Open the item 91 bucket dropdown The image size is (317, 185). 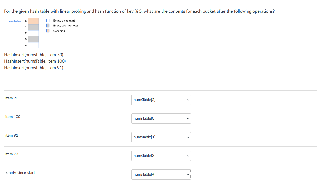point(161,137)
